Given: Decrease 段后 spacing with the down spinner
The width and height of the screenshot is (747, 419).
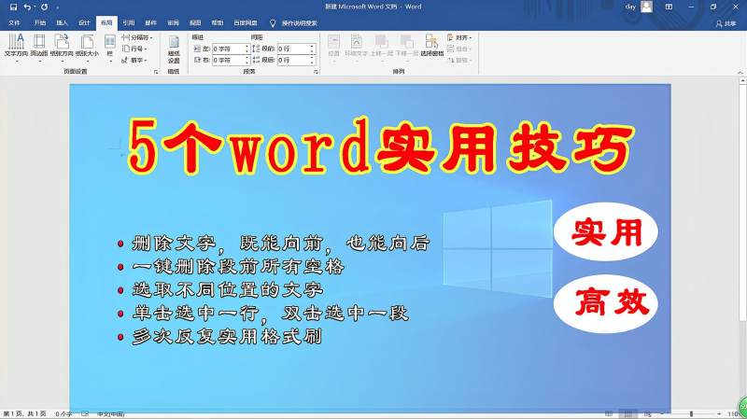Looking at the screenshot, I should pos(312,63).
